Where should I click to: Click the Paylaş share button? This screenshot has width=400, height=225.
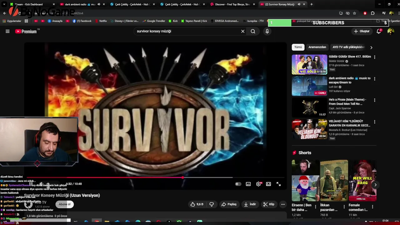click(229, 204)
